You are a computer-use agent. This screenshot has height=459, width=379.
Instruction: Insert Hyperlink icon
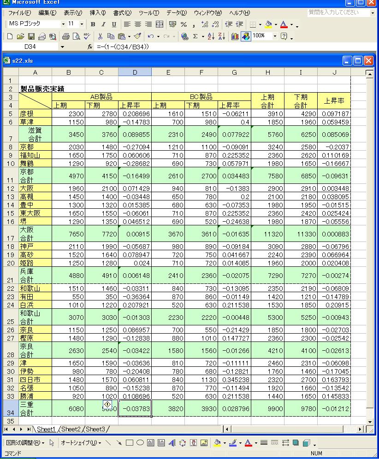tap(184, 36)
